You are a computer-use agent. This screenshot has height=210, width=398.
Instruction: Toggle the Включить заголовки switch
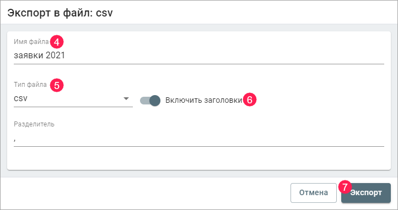[150, 101]
